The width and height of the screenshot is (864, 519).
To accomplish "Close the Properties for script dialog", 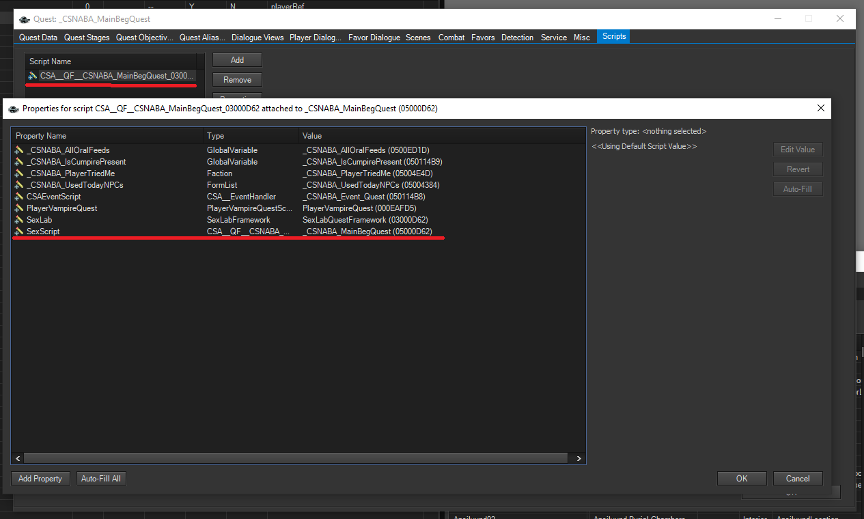I will coord(821,108).
